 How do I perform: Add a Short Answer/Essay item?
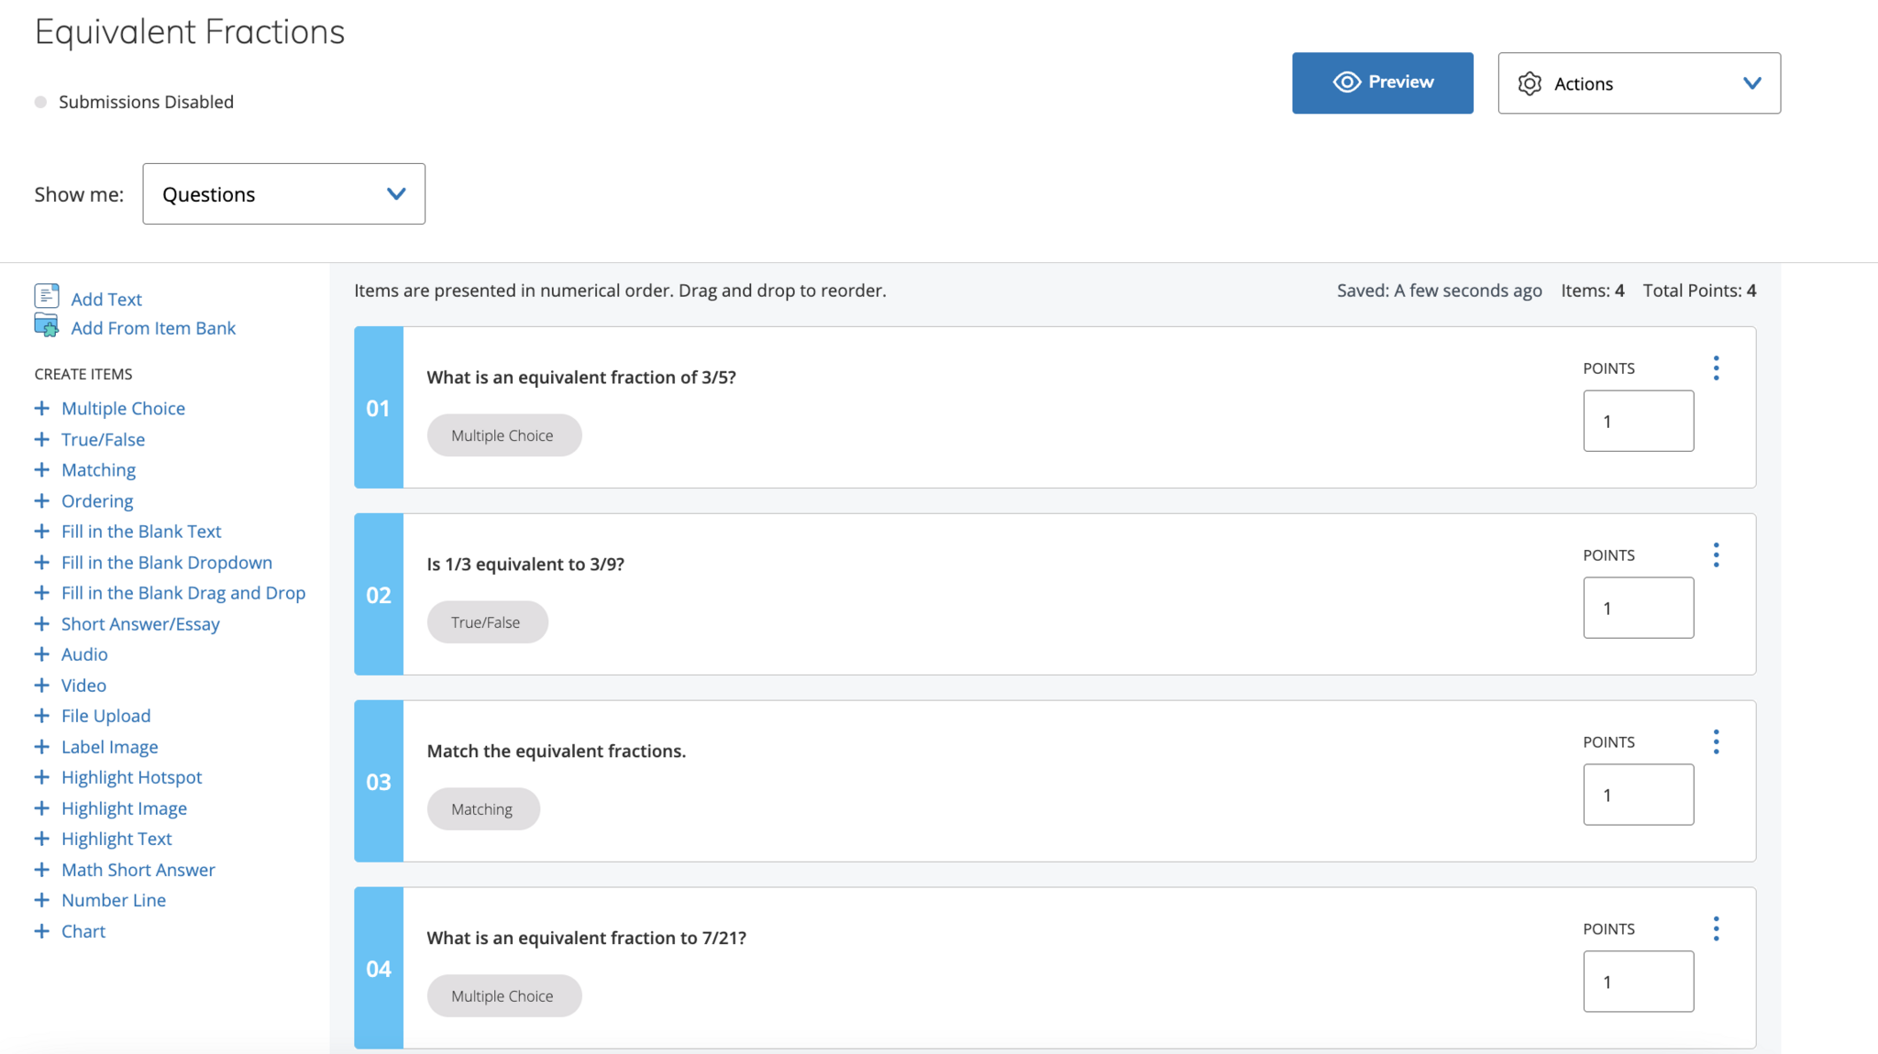140,624
